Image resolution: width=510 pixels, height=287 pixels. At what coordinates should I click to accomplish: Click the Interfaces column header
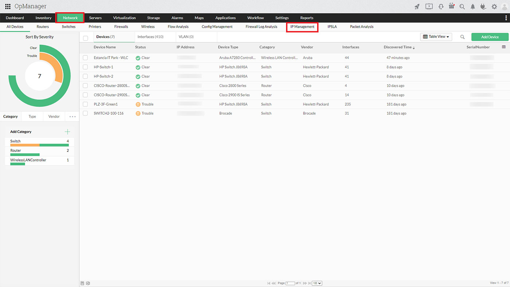(351, 47)
